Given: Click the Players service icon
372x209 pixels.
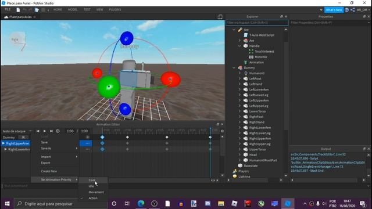Looking at the screenshot, I should pos(235,171).
